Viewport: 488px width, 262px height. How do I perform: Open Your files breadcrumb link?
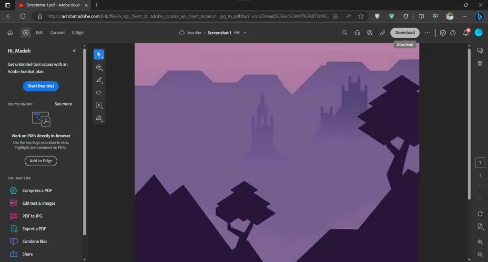coord(194,33)
